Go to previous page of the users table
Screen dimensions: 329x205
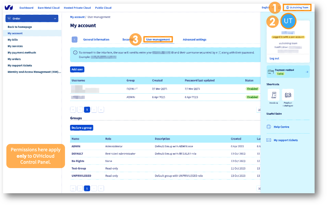coord(80,110)
